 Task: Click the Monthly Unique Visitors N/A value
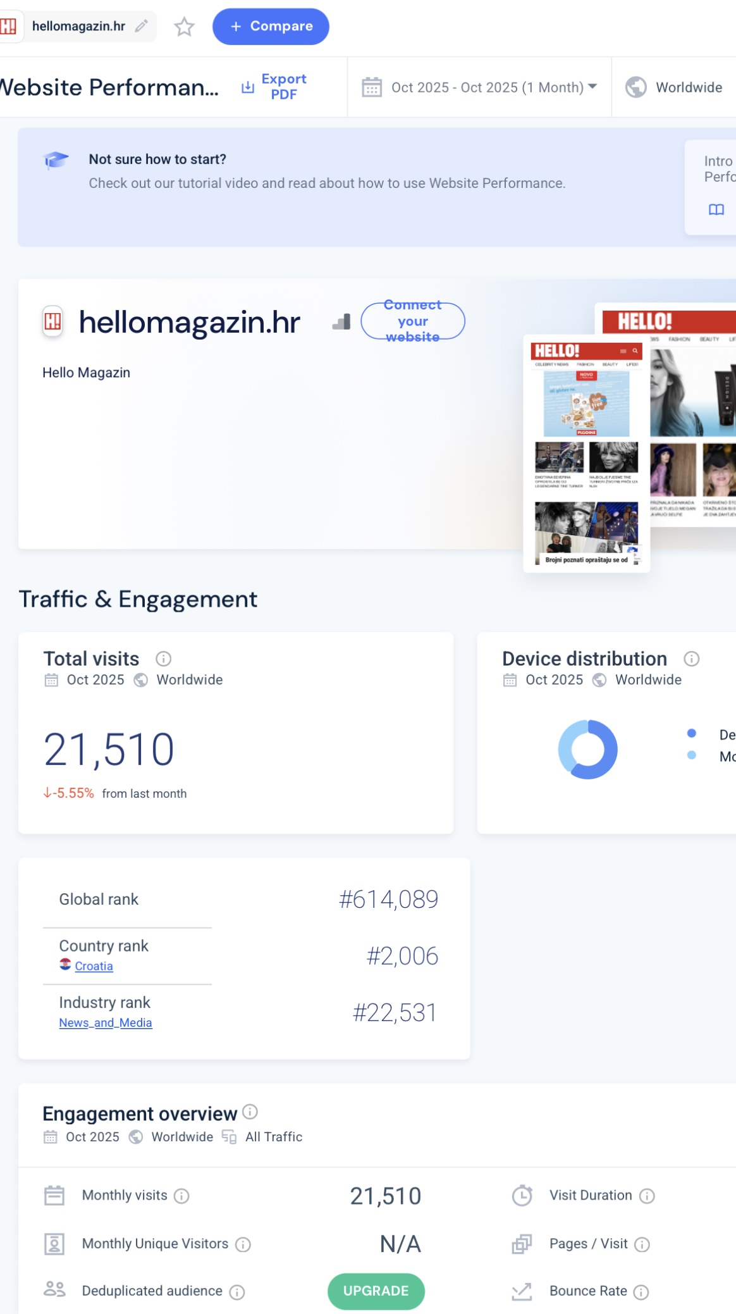pos(400,1244)
